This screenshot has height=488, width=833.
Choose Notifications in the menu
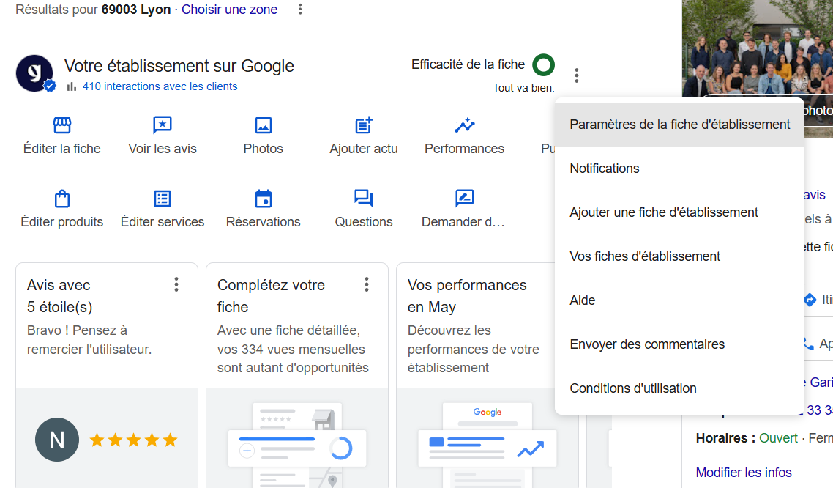pyautogui.click(x=679, y=169)
